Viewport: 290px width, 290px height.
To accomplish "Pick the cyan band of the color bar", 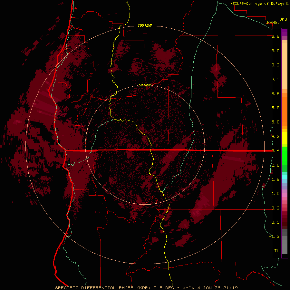I will pos(285,177).
